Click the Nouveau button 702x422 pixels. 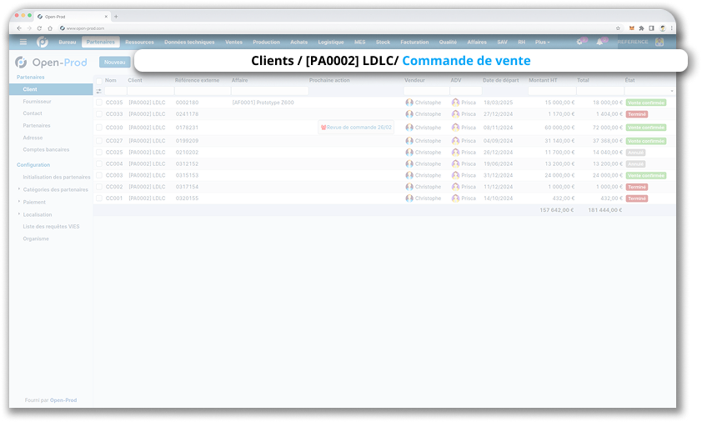coord(114,63)
